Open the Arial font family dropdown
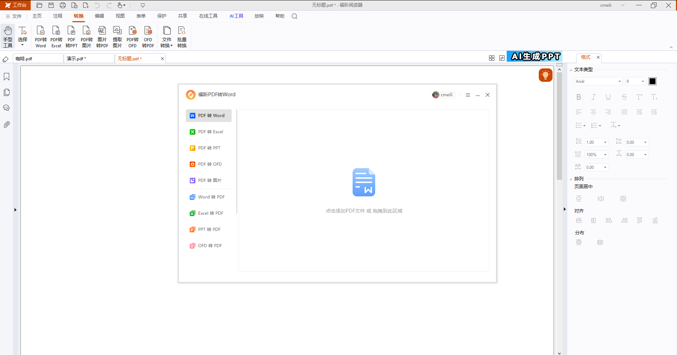This screenshot has width=677, height=355. pyautogui.click(x=598, y=81)
